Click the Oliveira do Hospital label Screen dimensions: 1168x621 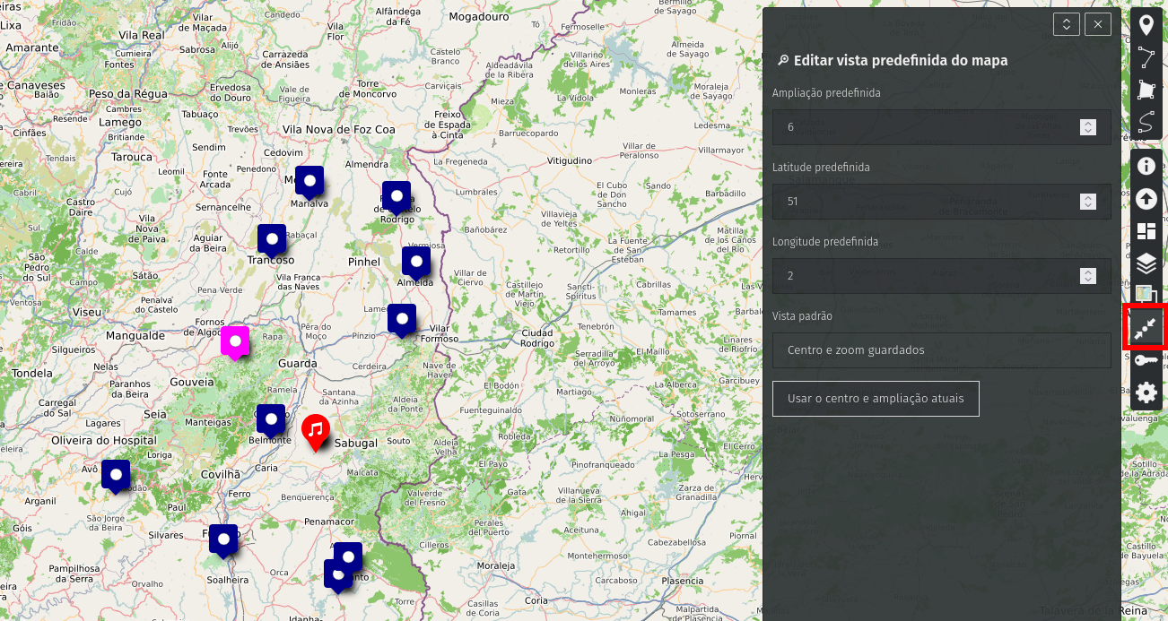104,440
